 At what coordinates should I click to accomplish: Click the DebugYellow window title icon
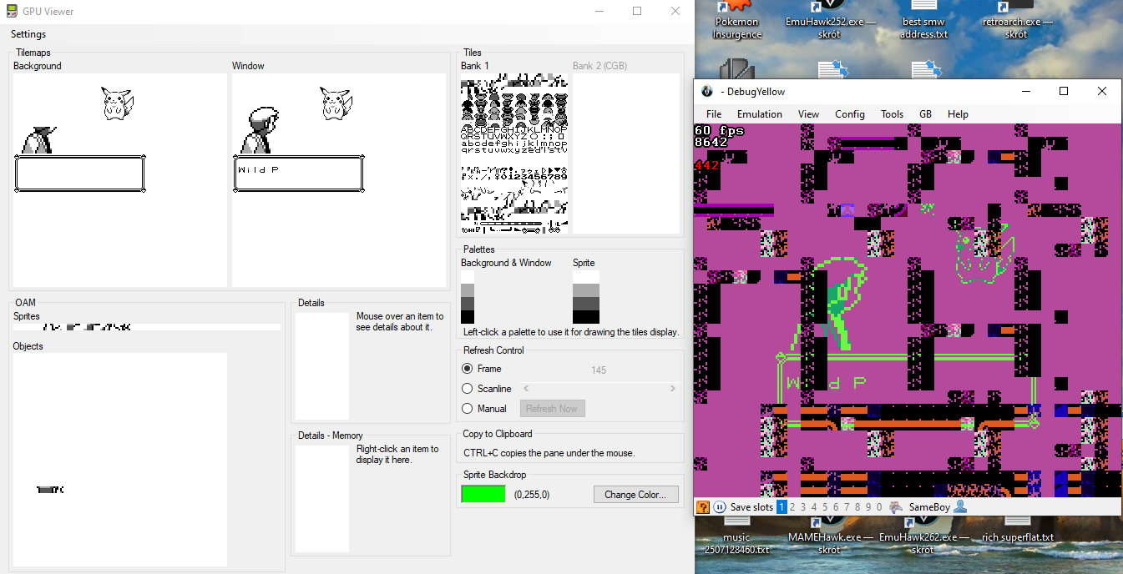coord(707,91)
